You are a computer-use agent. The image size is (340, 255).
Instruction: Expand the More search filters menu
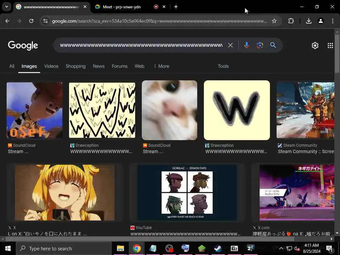pos(161,66)
